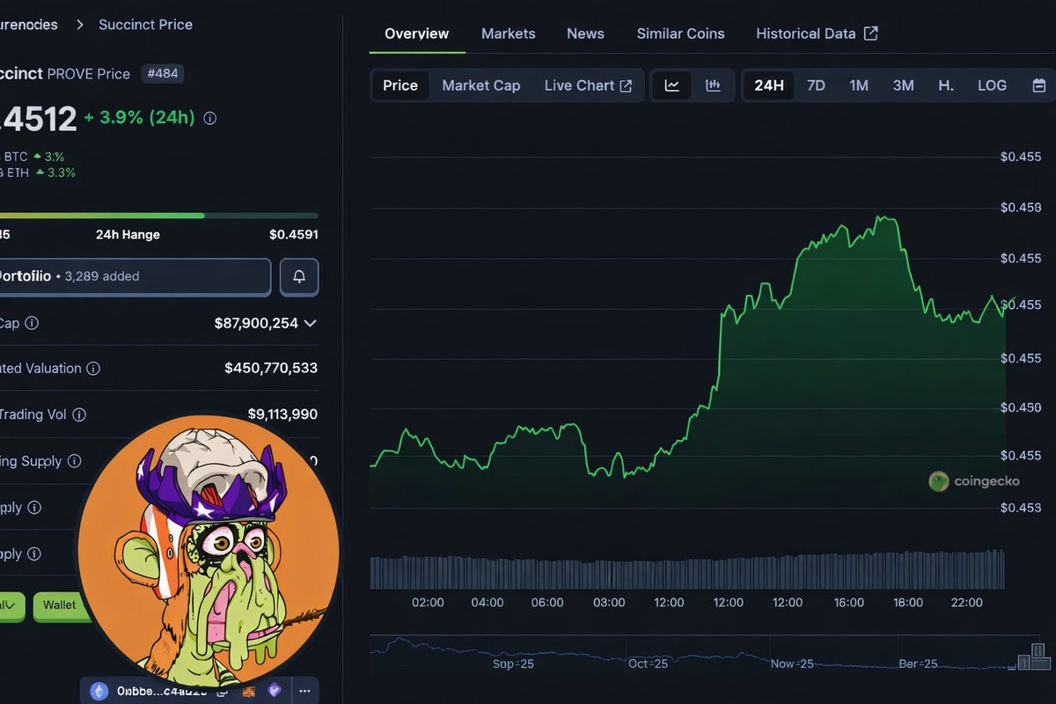
Task: Switch to the candlestick chart icon
Action: [713, 85]
